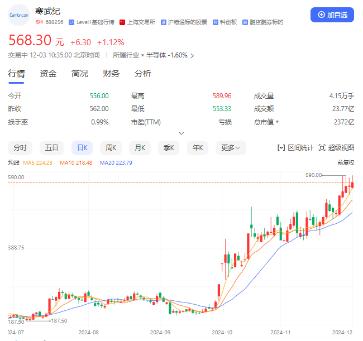Switch to 简况 tab
The height and width of the screenshot is (341, 363).
point(79,74)
